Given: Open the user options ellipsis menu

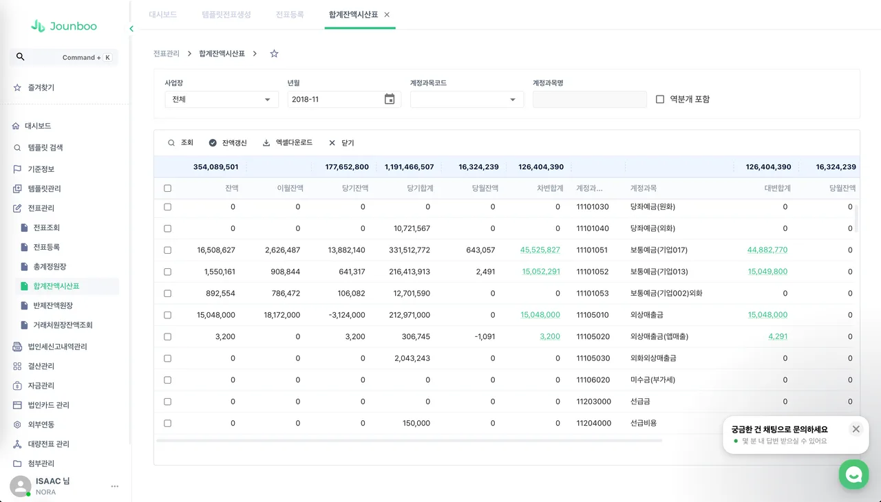Looking at the screenshot, I should tap(115, 486).
